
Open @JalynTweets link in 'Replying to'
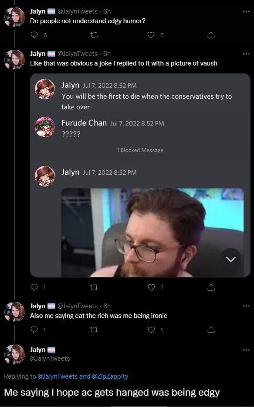coord(58,376)
